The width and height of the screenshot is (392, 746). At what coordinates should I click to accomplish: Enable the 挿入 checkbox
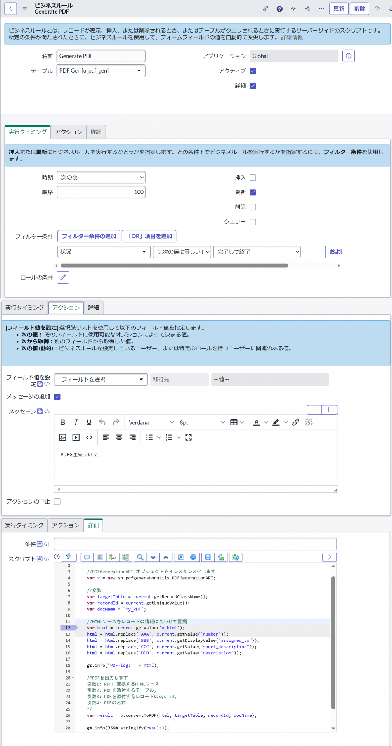pos(253,178)
